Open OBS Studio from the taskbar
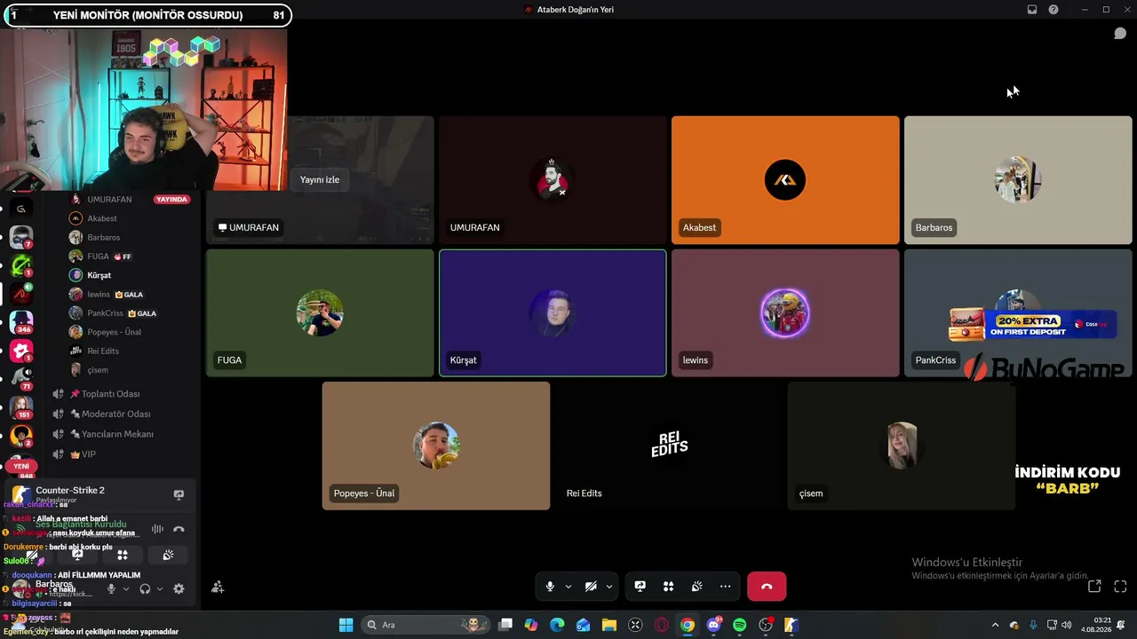The image size is (1137, 639). coord(766,625)
